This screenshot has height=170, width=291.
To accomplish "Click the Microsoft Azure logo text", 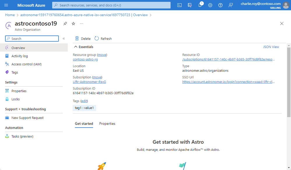I will (31, 5).
